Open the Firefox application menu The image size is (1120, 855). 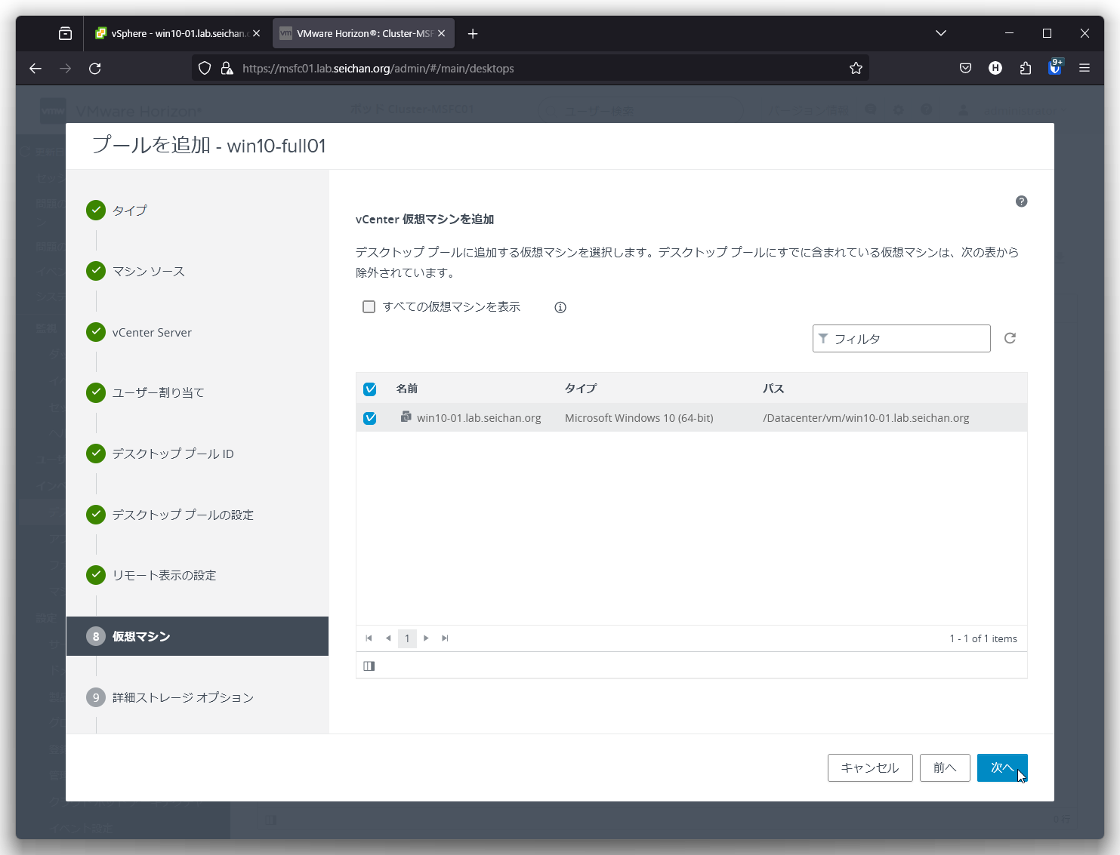[1085, 68]
